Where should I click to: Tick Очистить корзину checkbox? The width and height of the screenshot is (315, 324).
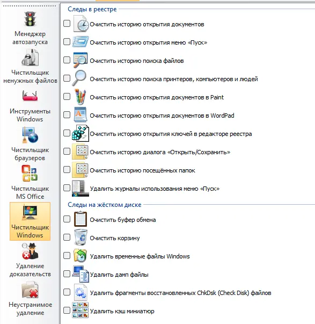click(67, 237)
